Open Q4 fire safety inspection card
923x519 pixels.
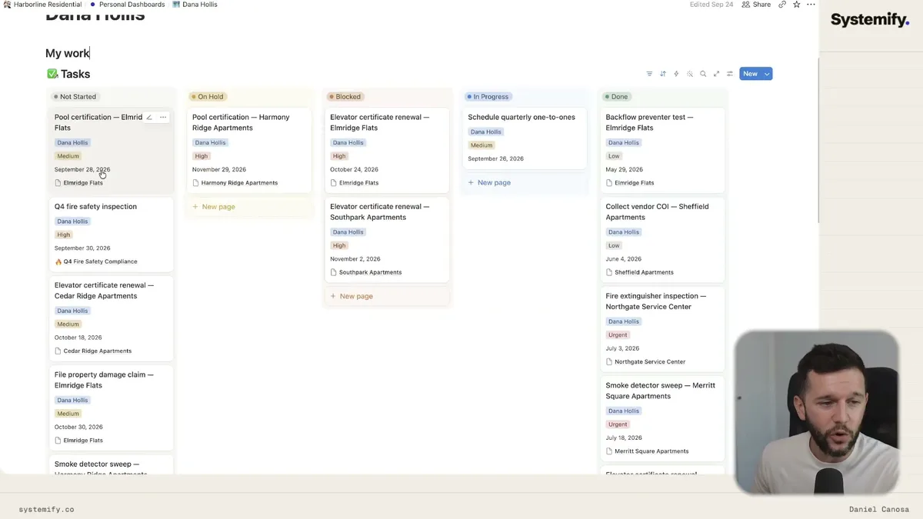click(111, 234)
